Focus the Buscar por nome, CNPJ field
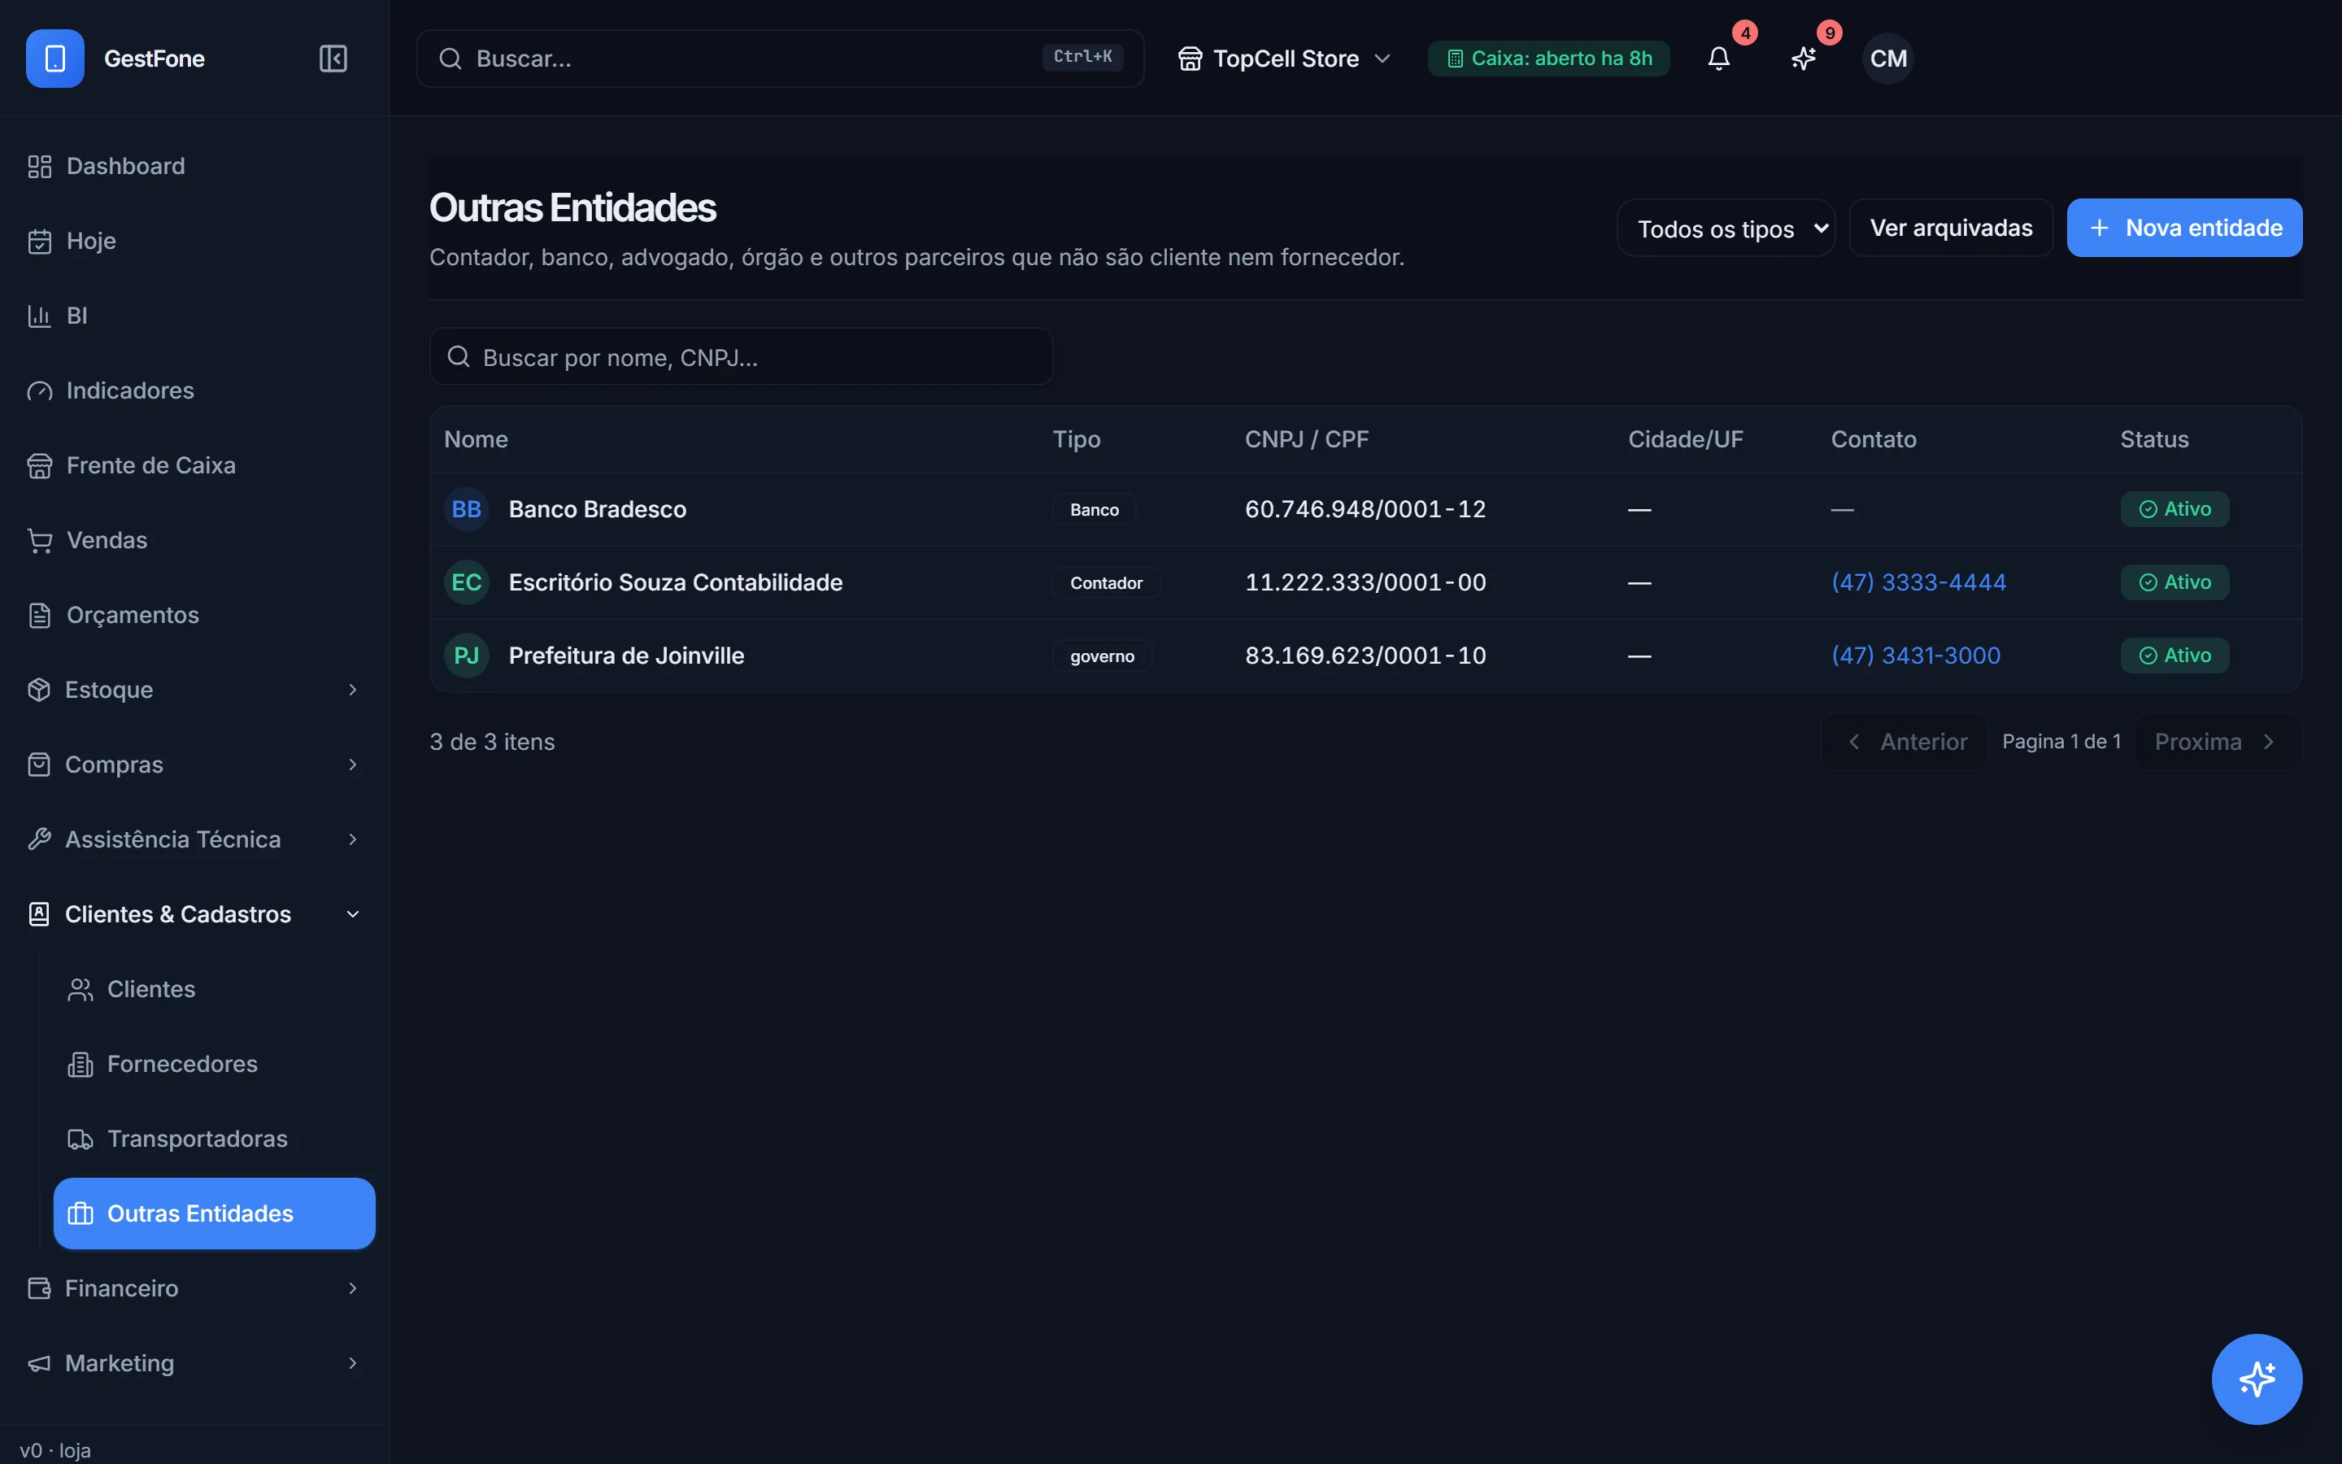 click(x=742, y=356)
